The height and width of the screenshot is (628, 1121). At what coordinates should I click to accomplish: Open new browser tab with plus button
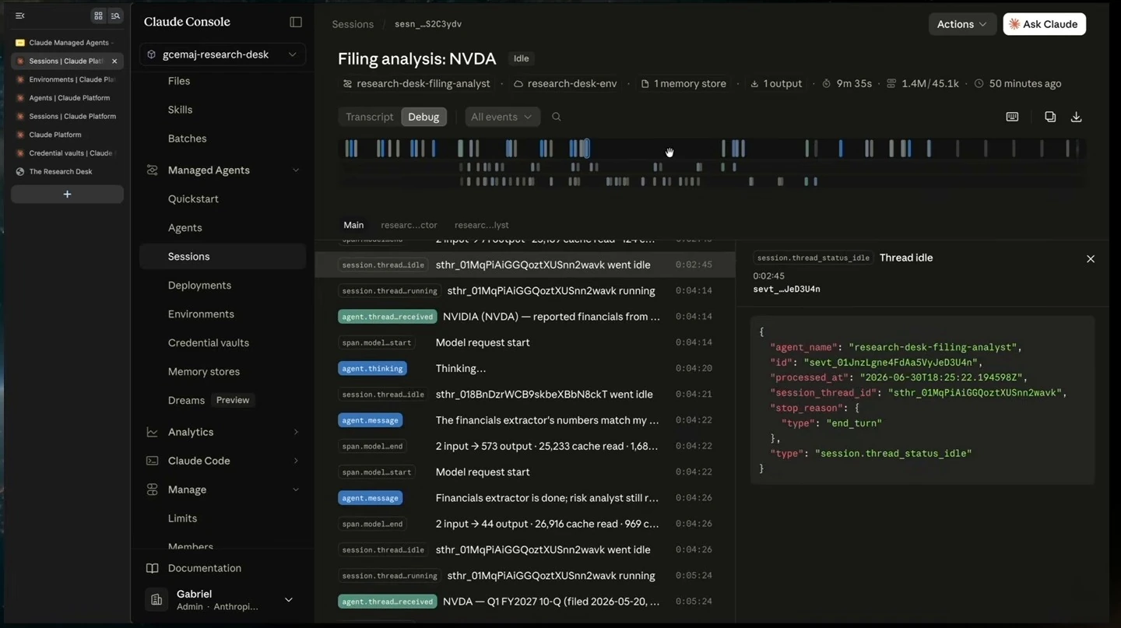(x=67, y=194)
